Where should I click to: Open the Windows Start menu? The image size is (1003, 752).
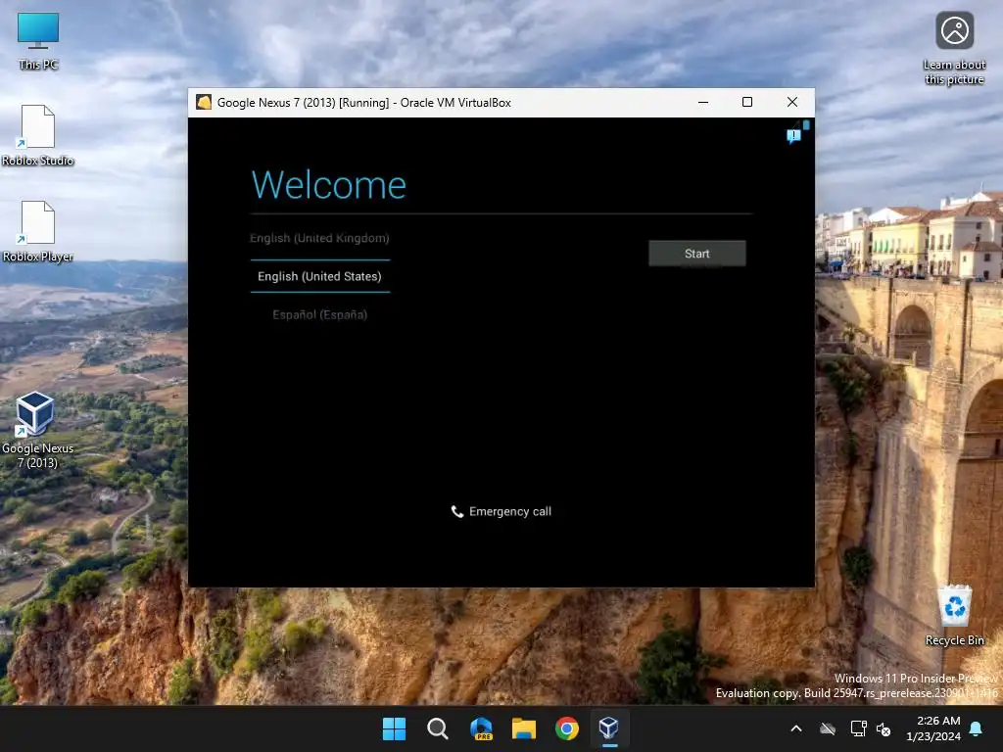click(394, 728)
